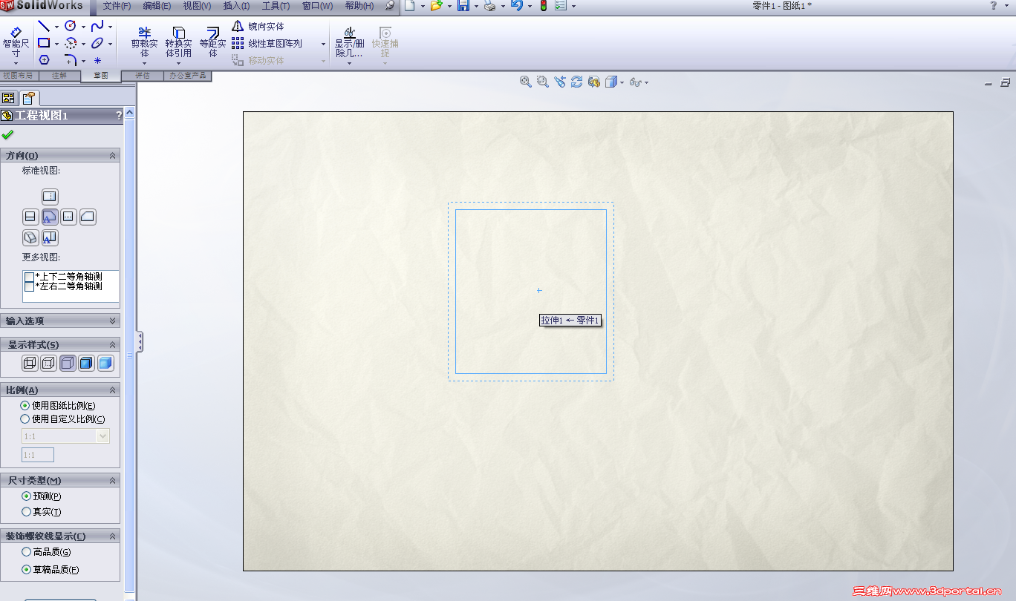Click the Save disk icon
Image resolution: width=1016 pixels, height=601 pixels.
pos(463,6)
